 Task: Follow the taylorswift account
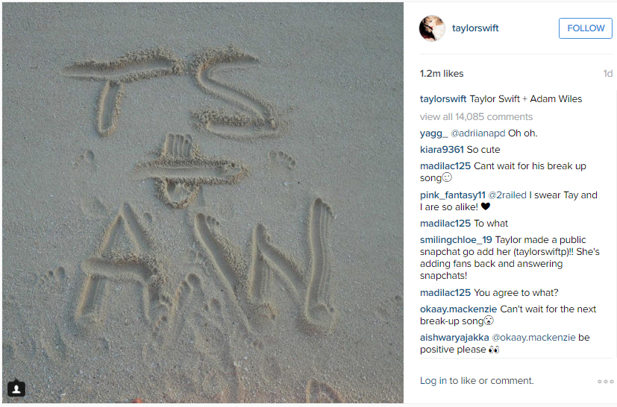tap(586, 28)
